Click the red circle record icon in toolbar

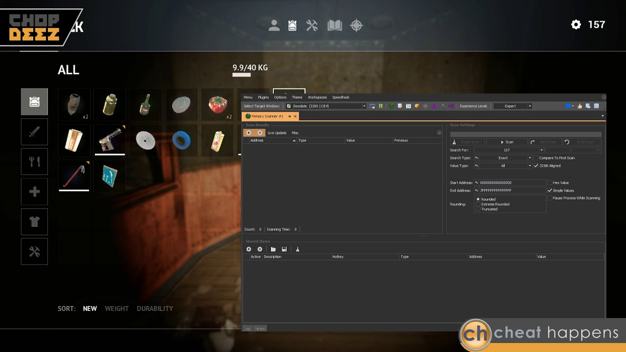tap(425, 106)
